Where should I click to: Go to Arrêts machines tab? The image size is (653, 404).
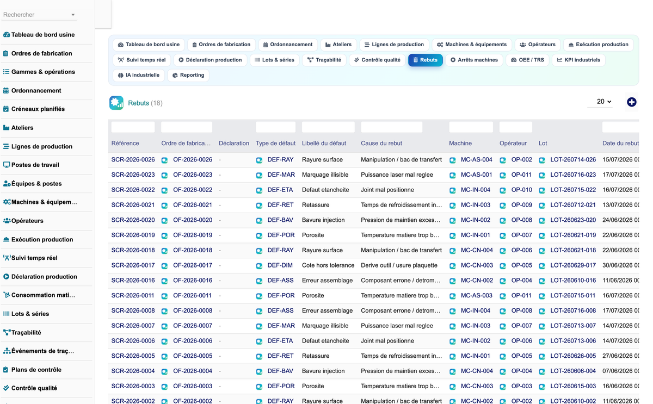(x=474, y=60)
